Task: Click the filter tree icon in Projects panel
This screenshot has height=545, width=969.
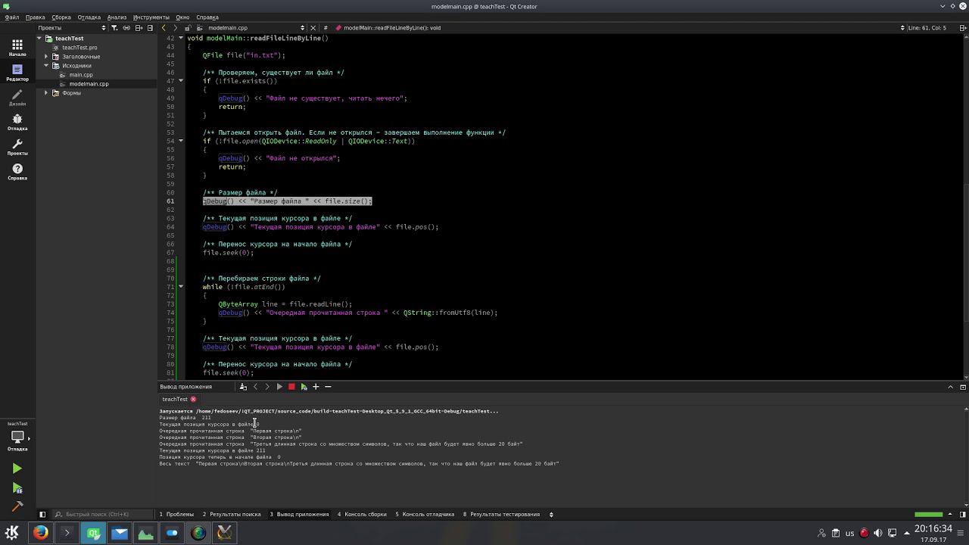Action: [x=114, y=28]
